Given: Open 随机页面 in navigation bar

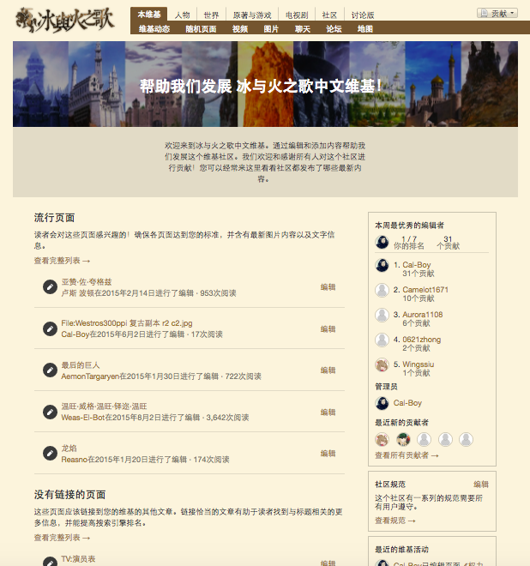Looking at the screenshot, I should point(201,29).
